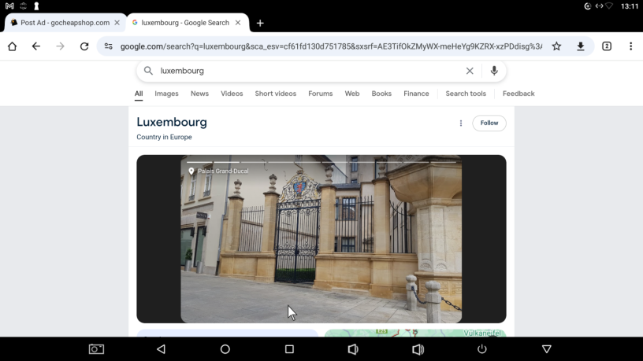This screenshot has height=361, width=643.
Task: Bookmark this page with the star icon
Action: [x=556, y=46]
